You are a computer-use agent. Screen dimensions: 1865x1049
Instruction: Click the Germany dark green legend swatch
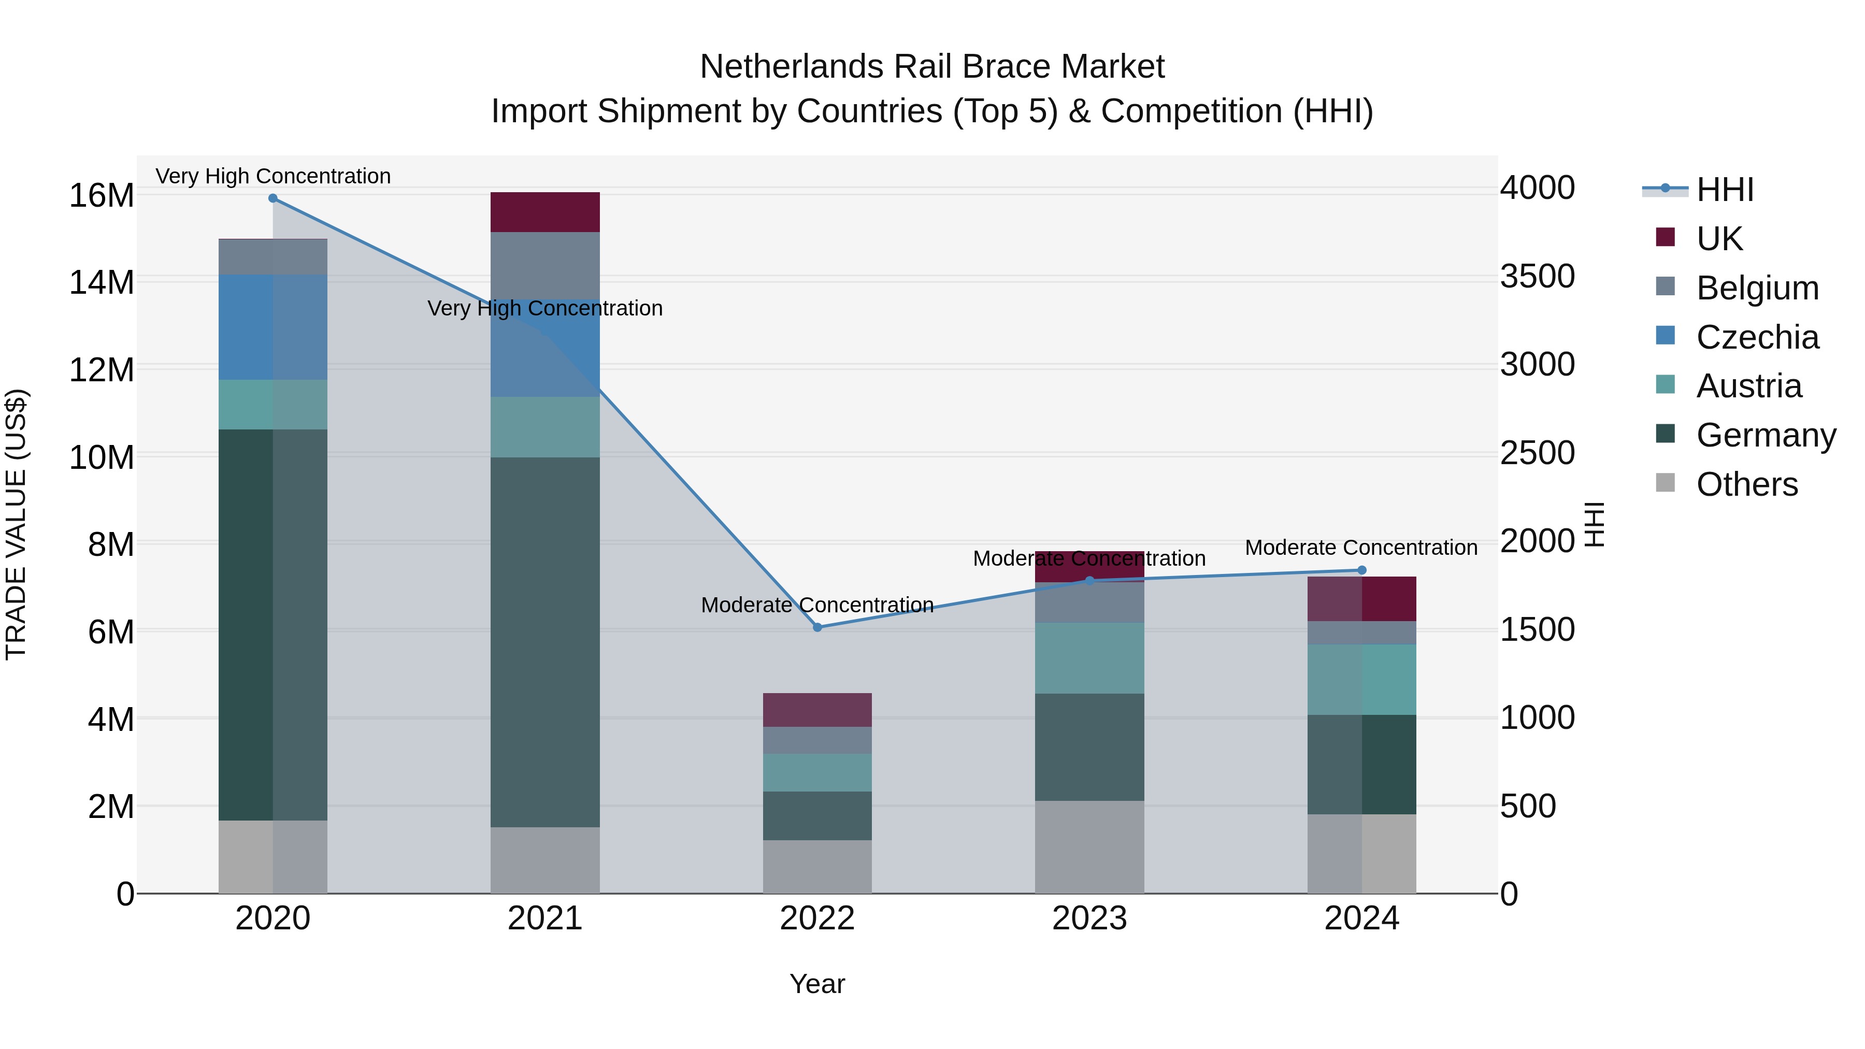point(1665,433)
